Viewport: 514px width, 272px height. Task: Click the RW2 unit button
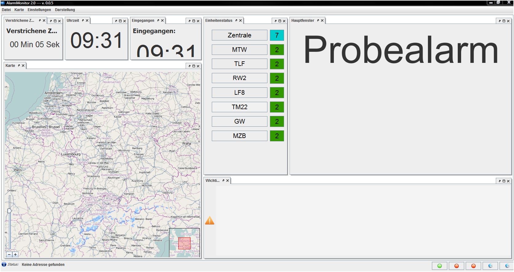239,78
